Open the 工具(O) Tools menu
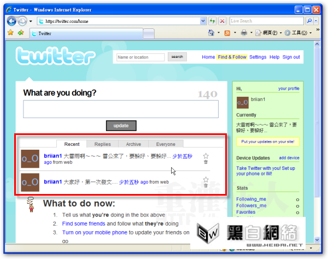Screen dimensions: 328x259 (x=298, y=33)
